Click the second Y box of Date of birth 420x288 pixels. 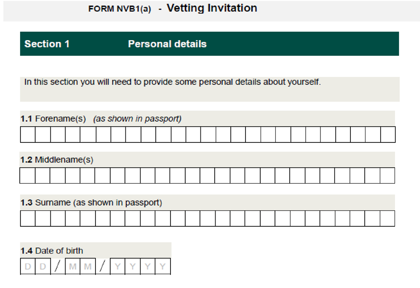(x=133, y=266)
